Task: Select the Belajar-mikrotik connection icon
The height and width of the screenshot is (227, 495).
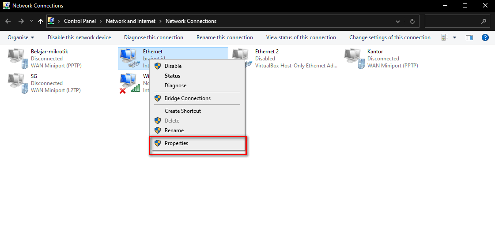Action: pyautogui.click(x=17, y=59)
